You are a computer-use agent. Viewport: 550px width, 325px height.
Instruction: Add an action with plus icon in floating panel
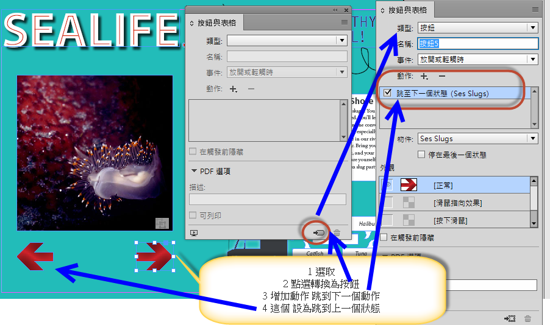[x=234, y=89]
